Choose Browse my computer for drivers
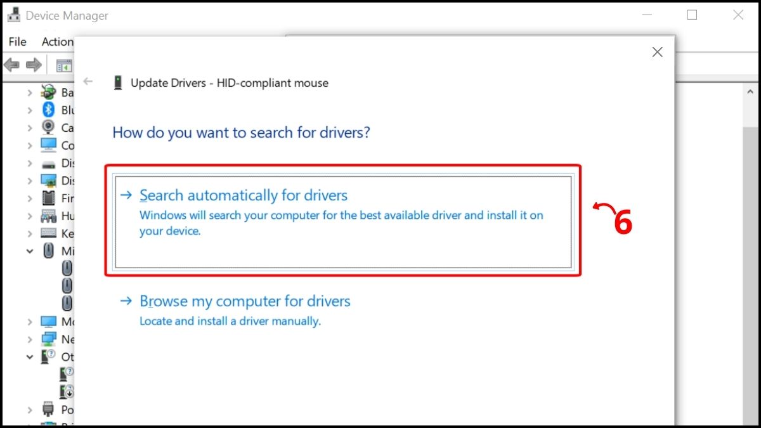761x428 pixels. click(x=245, y=301)
